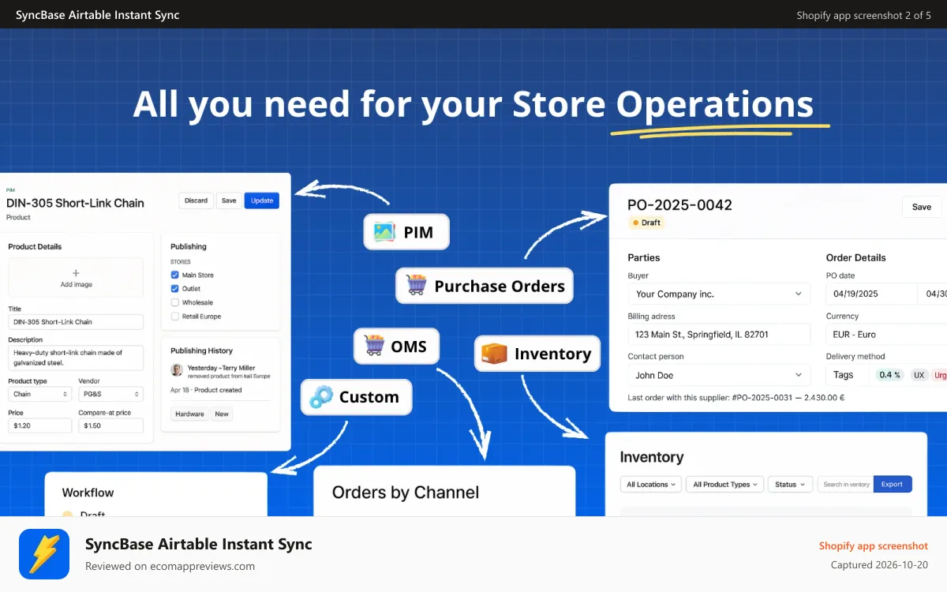Click 'Shopify app screenshot 2 of 5' header text
947x592 pixels.
(x=863, y=15)
